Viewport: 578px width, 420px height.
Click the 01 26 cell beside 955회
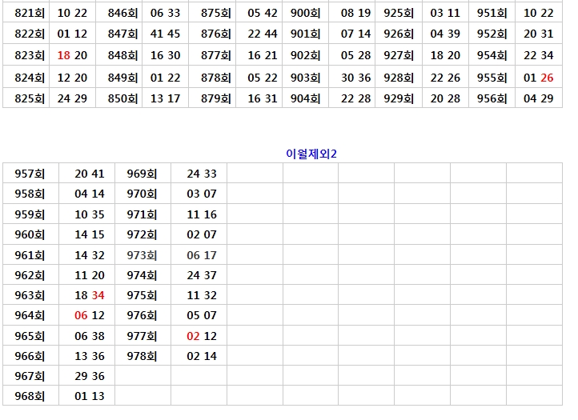pyautogui.click(x=538, y=78)
